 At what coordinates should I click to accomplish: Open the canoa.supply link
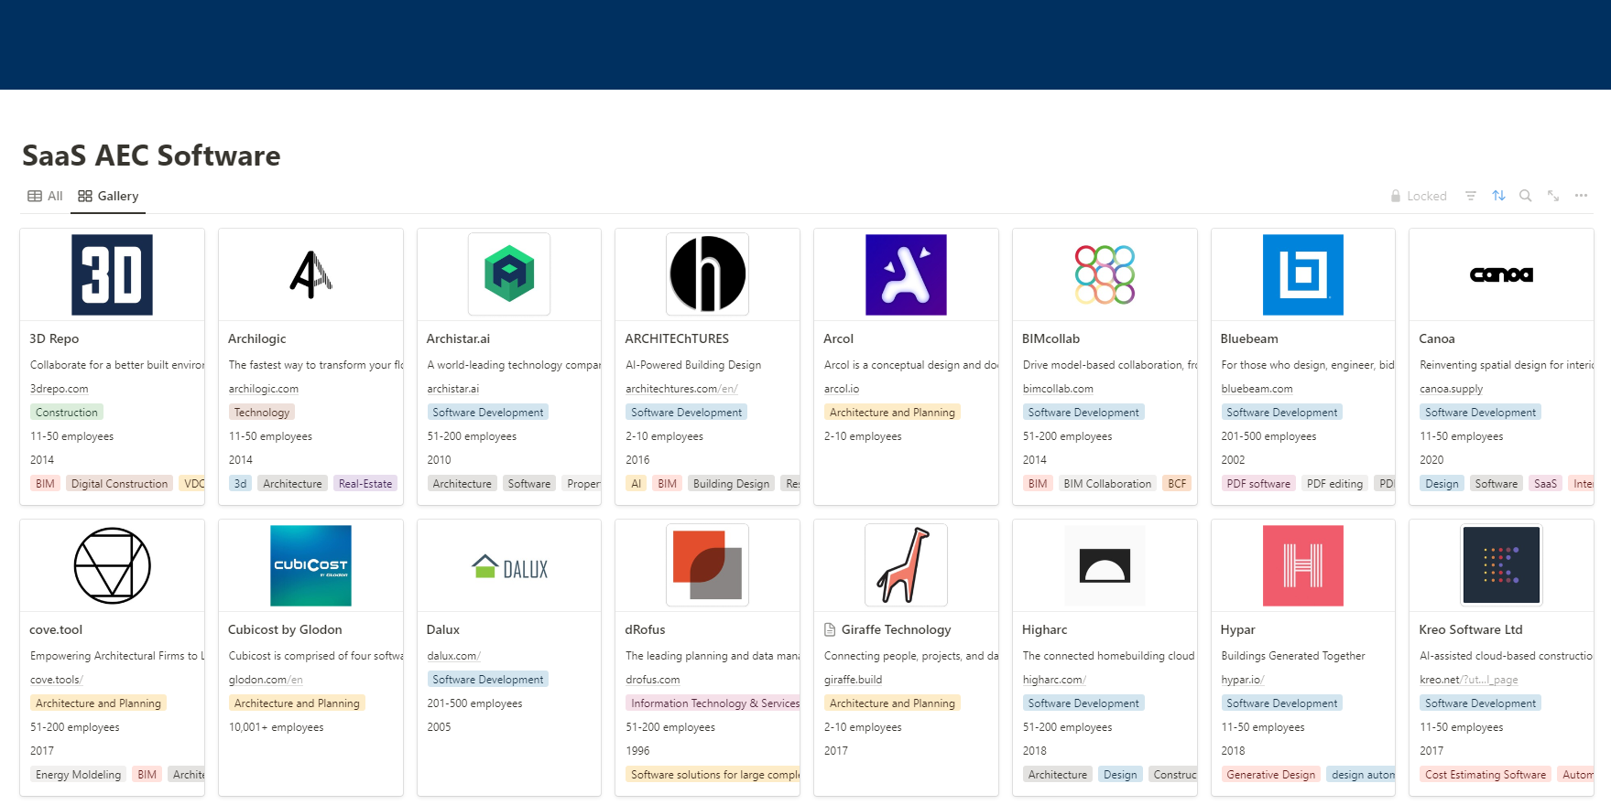(1452, 389)
